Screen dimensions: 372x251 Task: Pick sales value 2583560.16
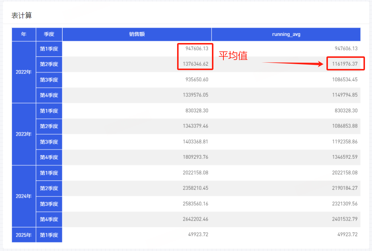click(195, 204)
